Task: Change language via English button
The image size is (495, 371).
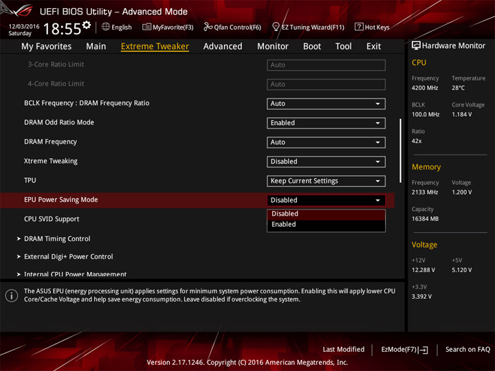Action: tap(117, 27)
